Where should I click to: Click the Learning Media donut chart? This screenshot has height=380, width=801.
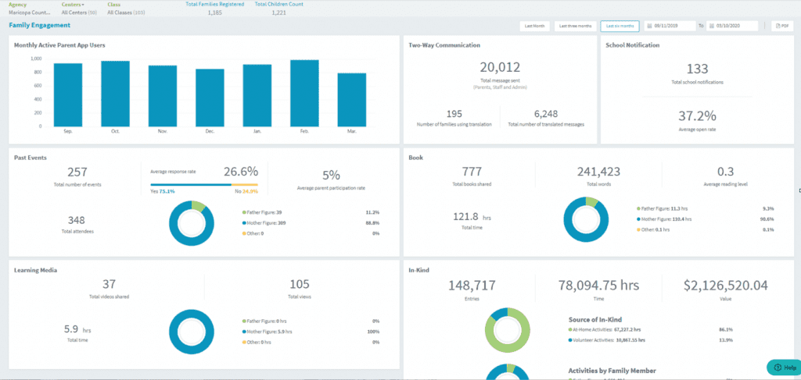(192, 332)
